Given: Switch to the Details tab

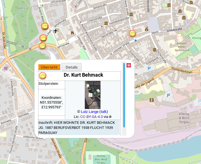Looking at the screenshot, I should click(x=72, y=67).
